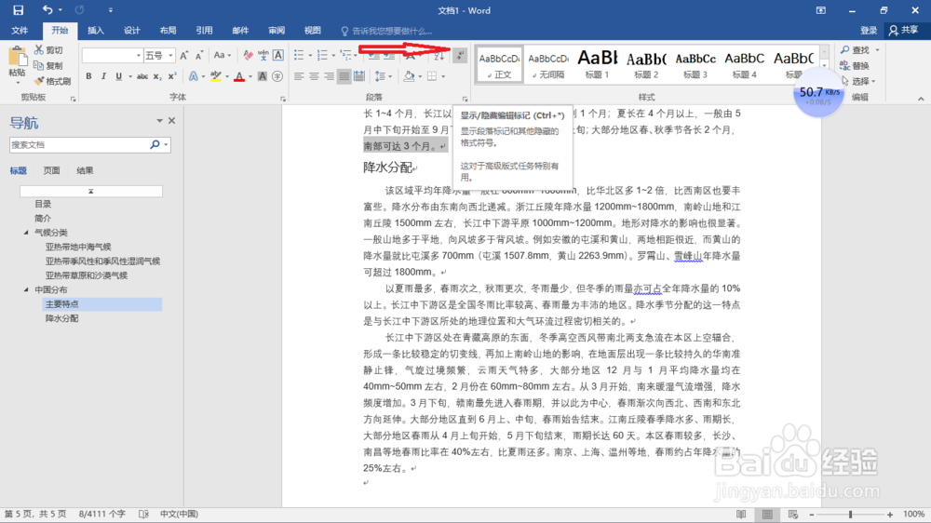Select 降水分配 in the navigation tree
The image size is (931, 523).
tap(61, 318)
